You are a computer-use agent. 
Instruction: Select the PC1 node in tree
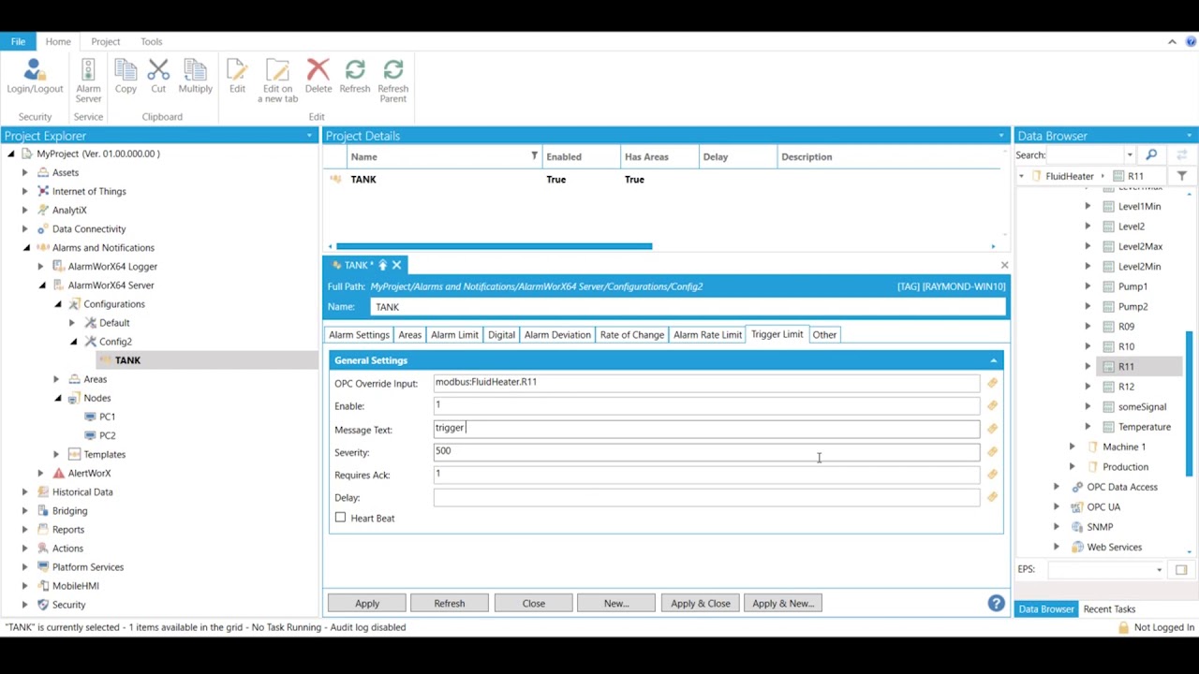[108, 417]
